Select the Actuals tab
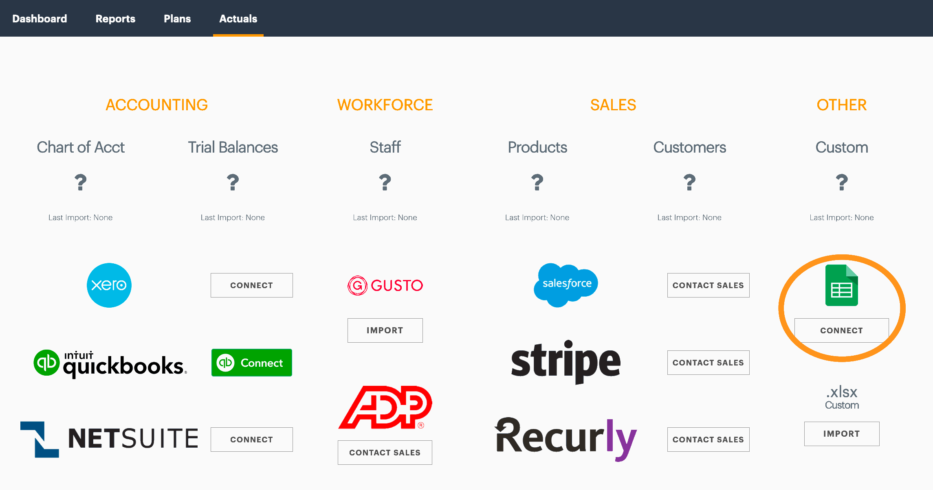Screen dimensions: 933x490 [x=238, y=19]
